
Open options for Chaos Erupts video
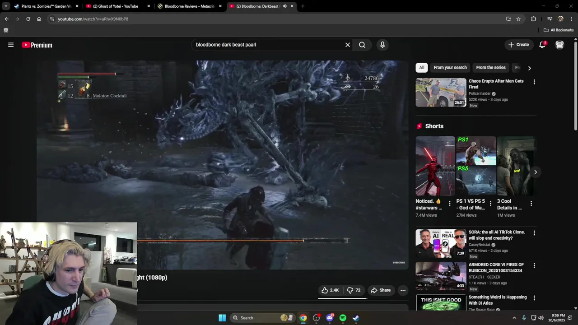tap(534, 82)
